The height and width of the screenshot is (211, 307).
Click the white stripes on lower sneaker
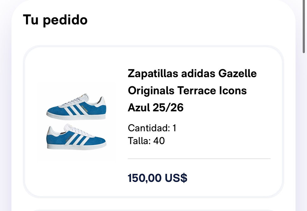pos(76,138)
